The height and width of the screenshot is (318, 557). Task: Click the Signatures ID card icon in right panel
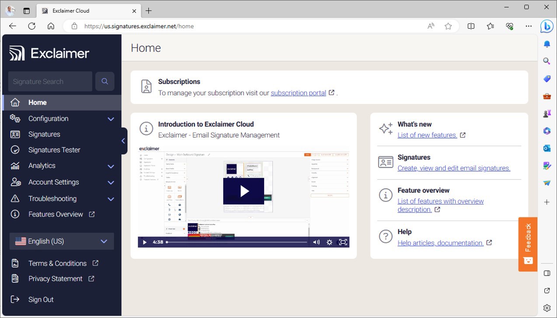(x=386, y=162)
